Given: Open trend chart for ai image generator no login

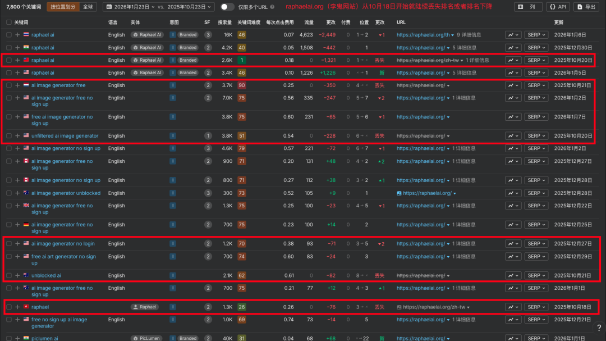Looking at the screenshot, I should pyautogui.click(x=513, y=244).
